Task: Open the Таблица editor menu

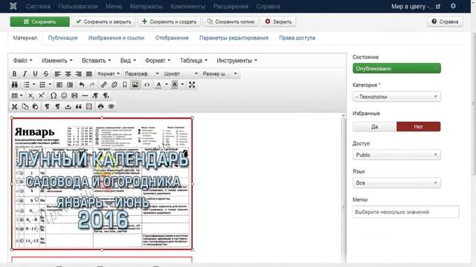Action: point(193,61)
